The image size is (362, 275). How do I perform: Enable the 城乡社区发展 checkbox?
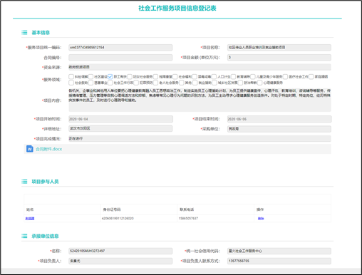[x=214, y=83]
